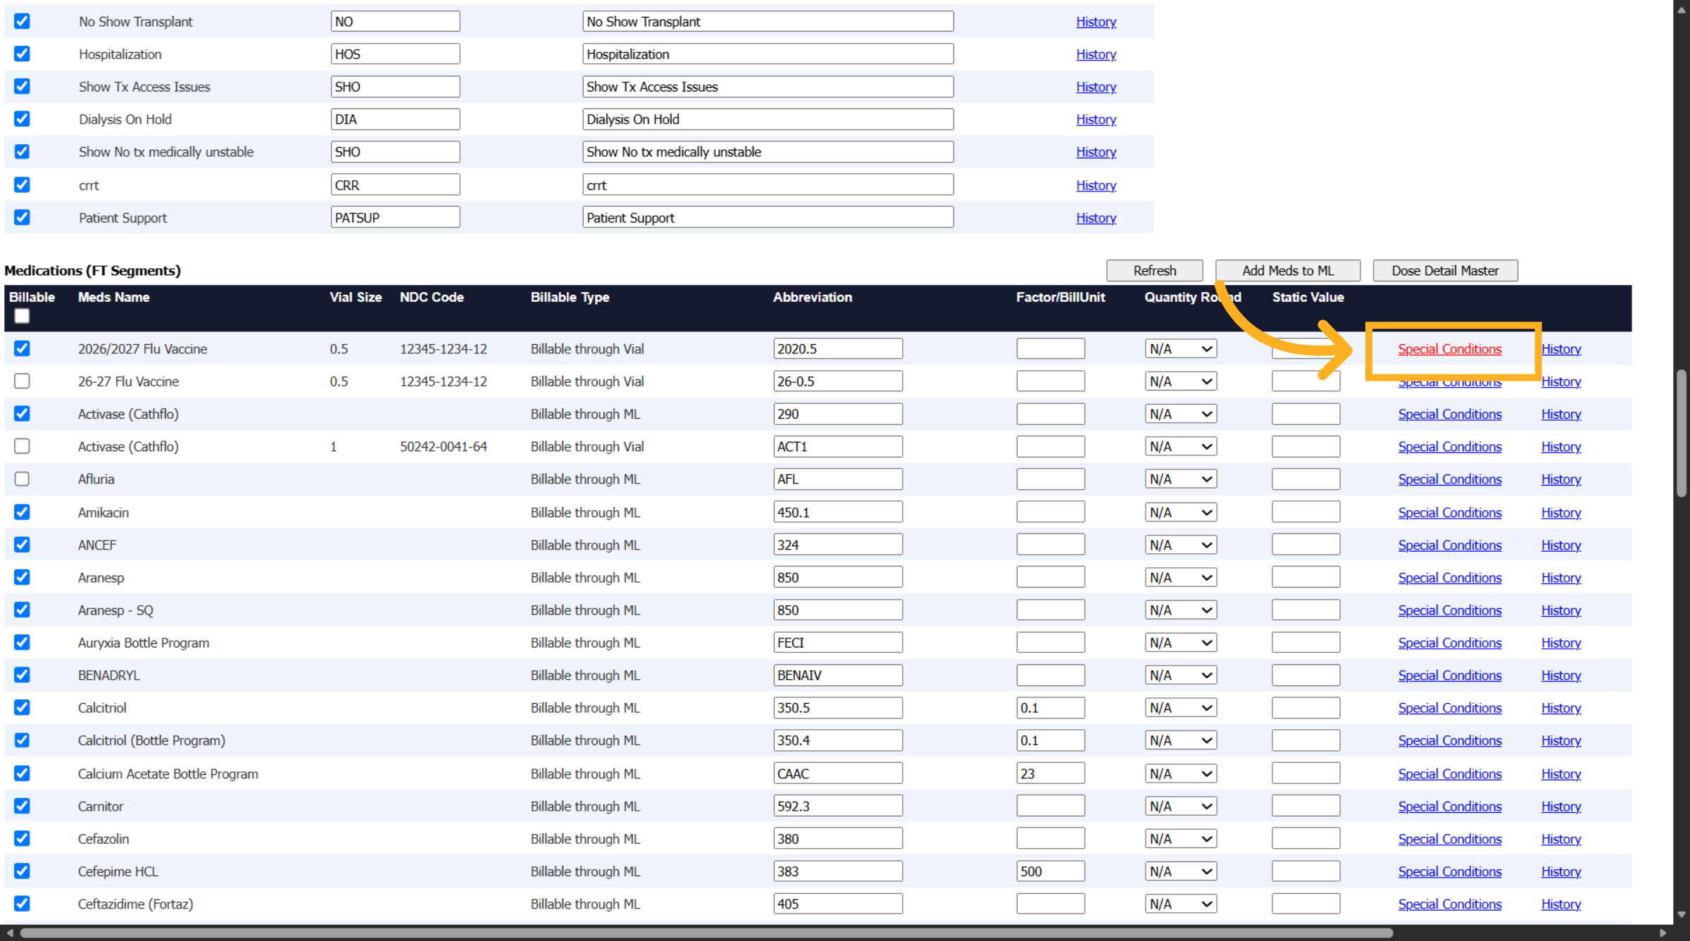Edit the HOS code field

(396, 53)
